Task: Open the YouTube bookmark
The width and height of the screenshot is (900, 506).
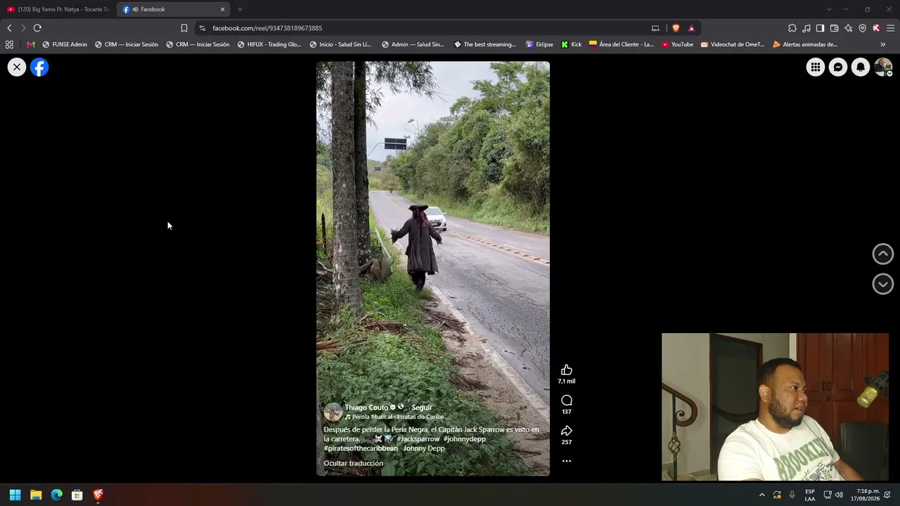Action: point(678,44)
